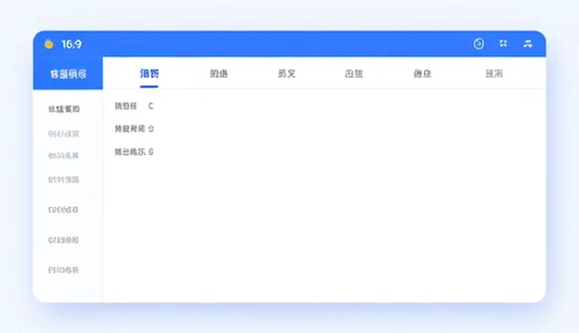
Task: Click the rightmost icon in the blue title bar
Action: click(527, 44)
